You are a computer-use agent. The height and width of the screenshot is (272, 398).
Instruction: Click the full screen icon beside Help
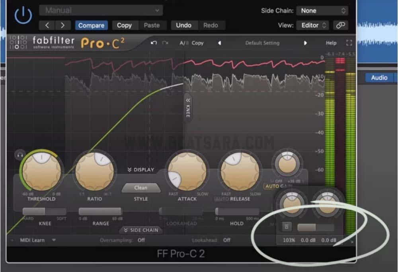tap(349, 43)
